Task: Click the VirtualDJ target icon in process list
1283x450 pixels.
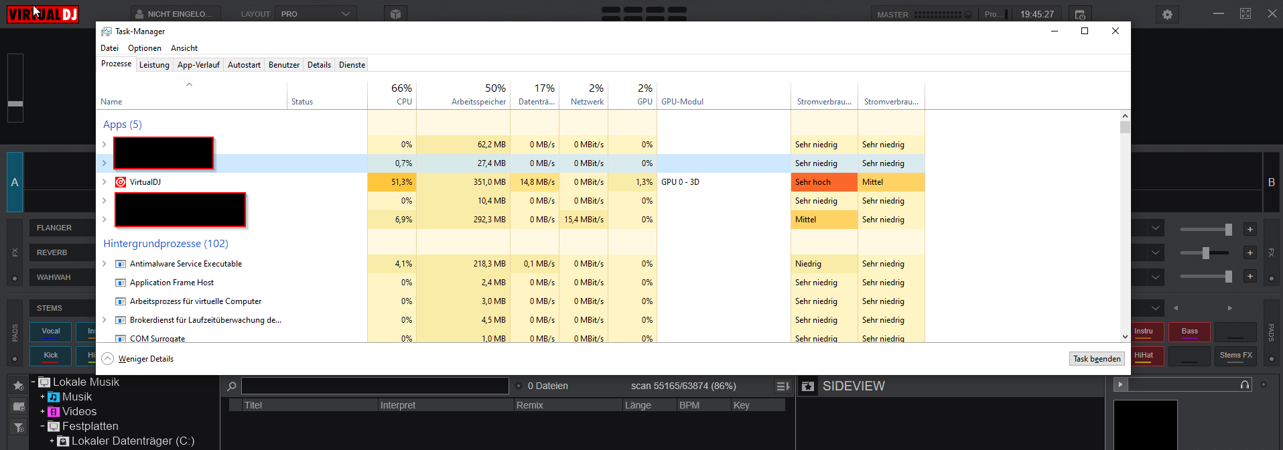Action: 121,182
